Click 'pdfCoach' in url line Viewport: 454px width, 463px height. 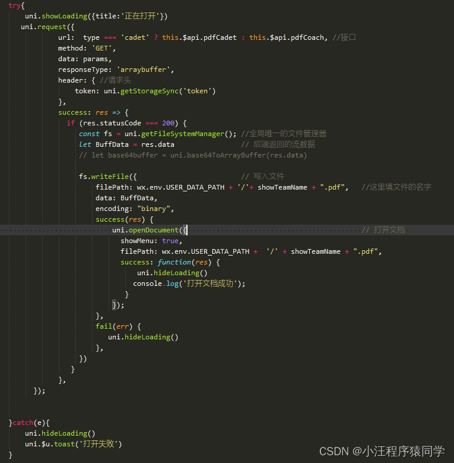(307, 37)
